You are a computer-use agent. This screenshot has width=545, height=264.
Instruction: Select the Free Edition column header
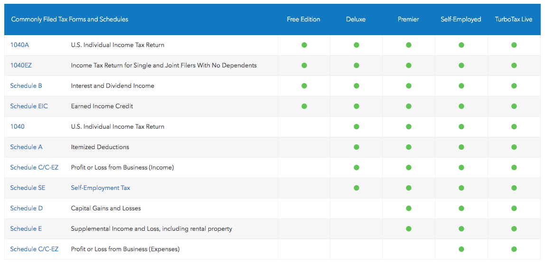click(303, 19)
